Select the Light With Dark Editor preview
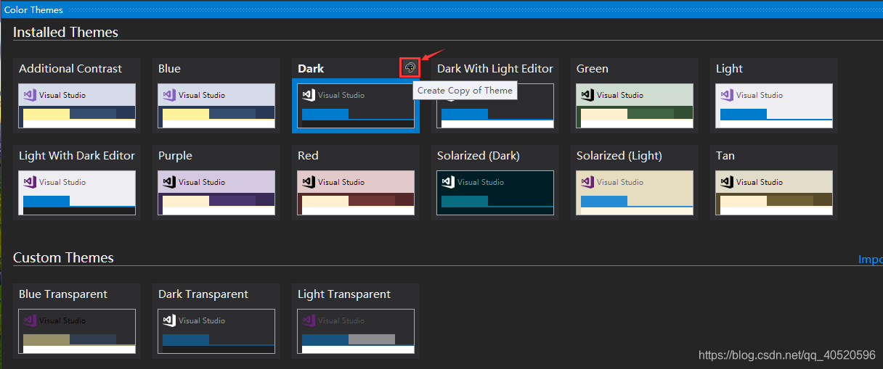Screen dimensions: 883x369 click(x=77, y=193)
